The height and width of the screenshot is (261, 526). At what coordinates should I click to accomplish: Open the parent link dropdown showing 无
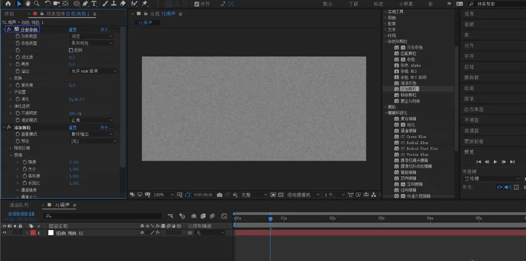tap(209, 233)
